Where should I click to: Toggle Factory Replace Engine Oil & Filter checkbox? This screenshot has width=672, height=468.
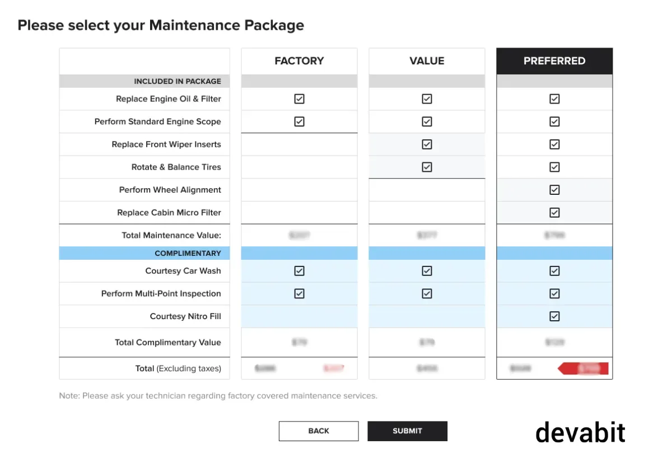[x=299, y=99]
